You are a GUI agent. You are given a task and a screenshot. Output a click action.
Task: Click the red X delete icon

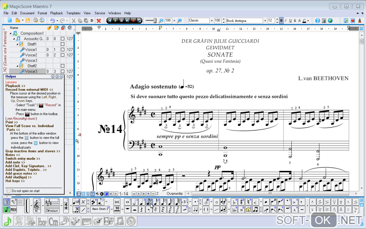click(99, 20)
